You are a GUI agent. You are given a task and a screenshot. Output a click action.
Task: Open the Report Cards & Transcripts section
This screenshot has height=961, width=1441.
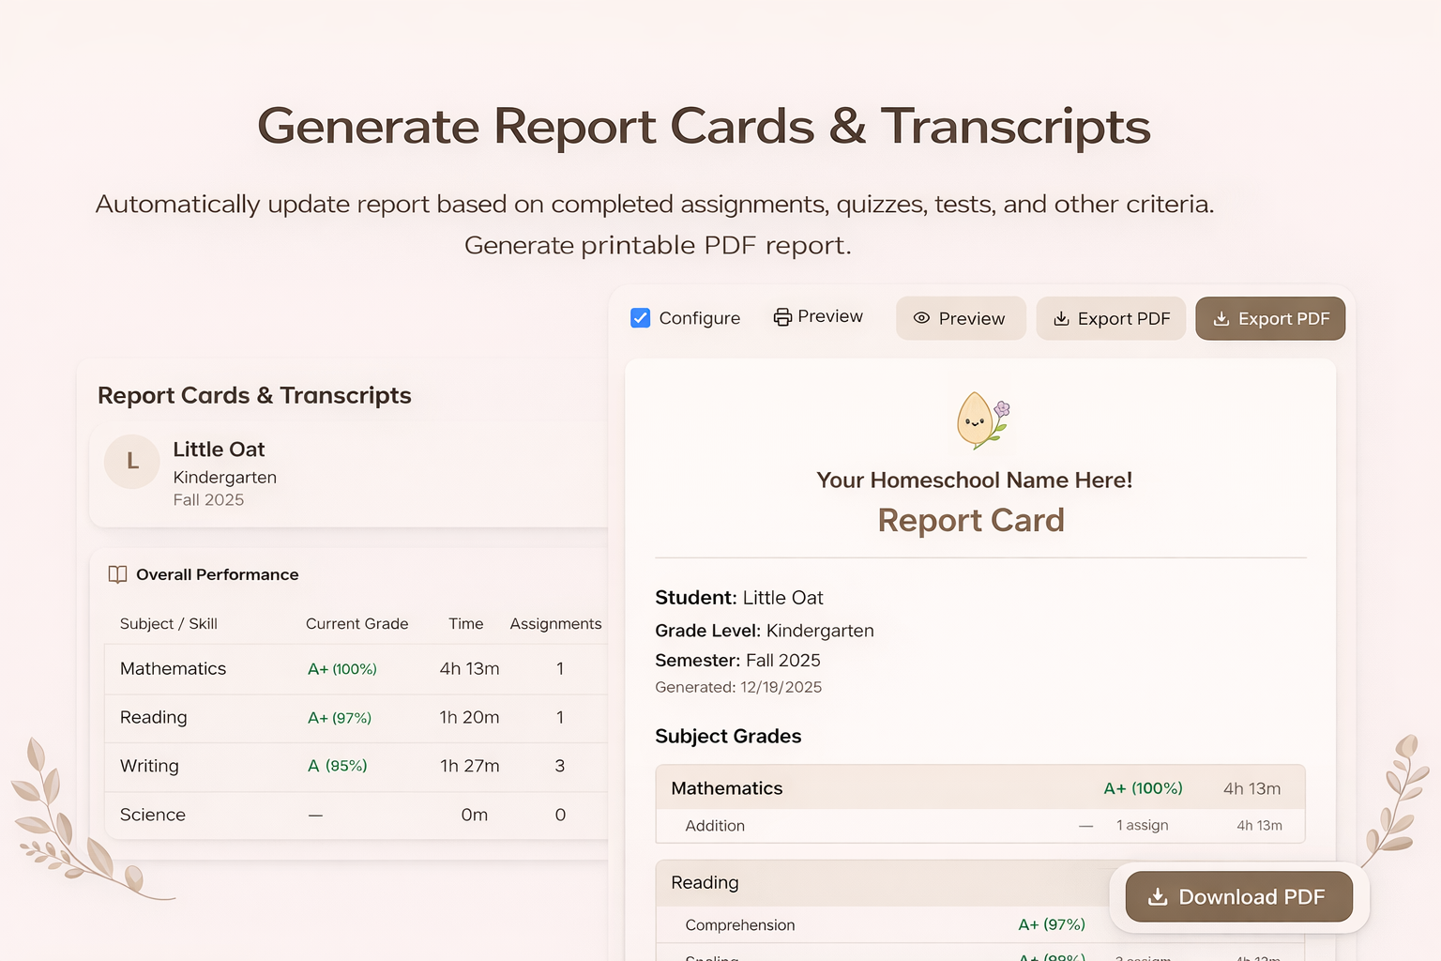(x=254, y=395)
